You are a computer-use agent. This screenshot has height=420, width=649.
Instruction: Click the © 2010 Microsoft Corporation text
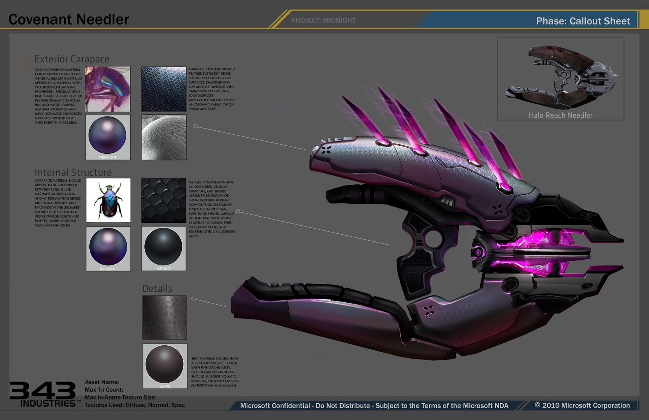(582, 405)
